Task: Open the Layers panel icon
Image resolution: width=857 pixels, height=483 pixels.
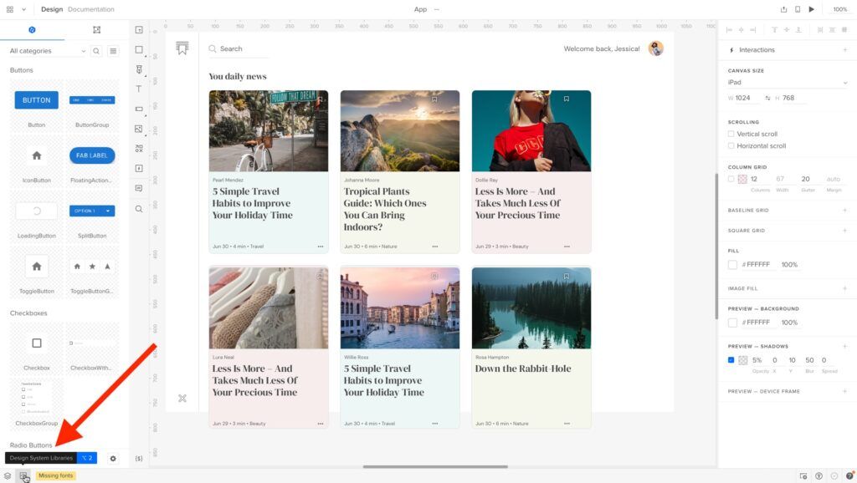Action: [x=8, y=475]
